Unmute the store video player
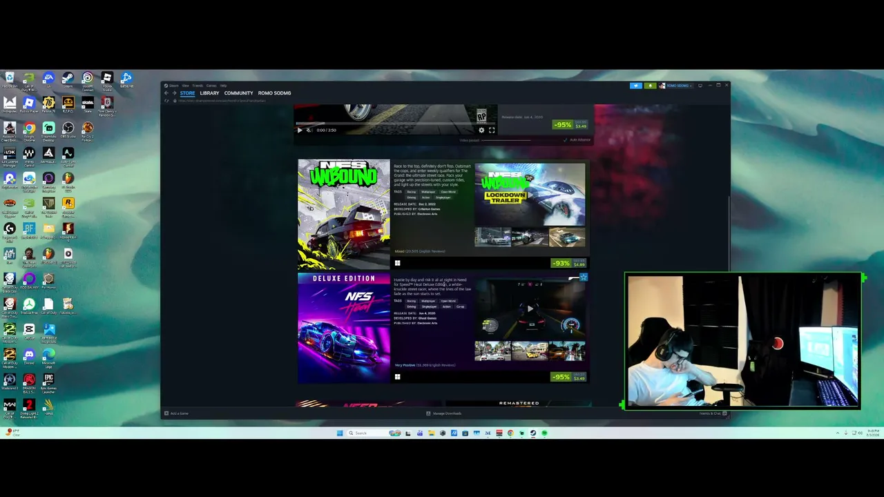884x497 pixels. pos(309,130)
